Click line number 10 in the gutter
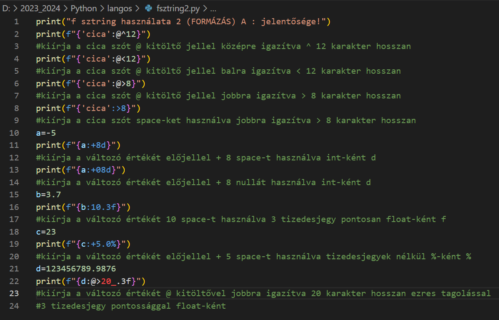Screen dimensions: 499x320 (x=14, y=133)
